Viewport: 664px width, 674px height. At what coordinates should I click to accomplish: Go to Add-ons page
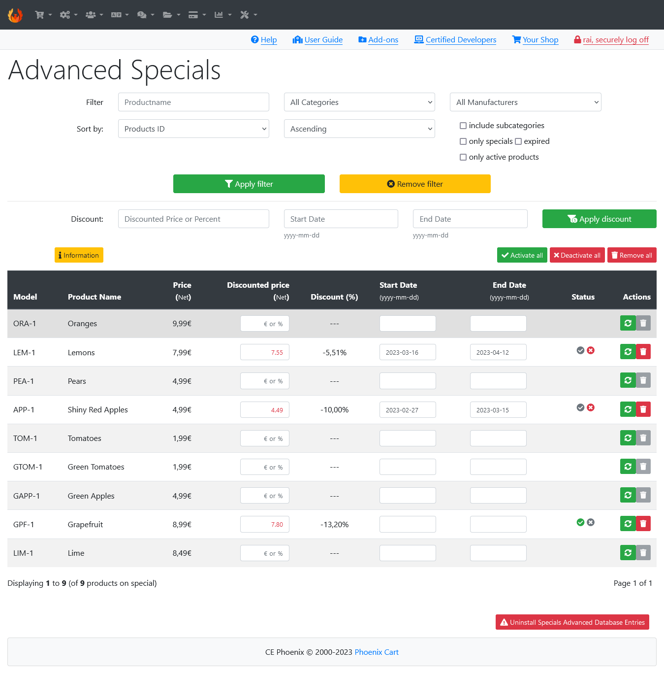(x=379, y=40)
